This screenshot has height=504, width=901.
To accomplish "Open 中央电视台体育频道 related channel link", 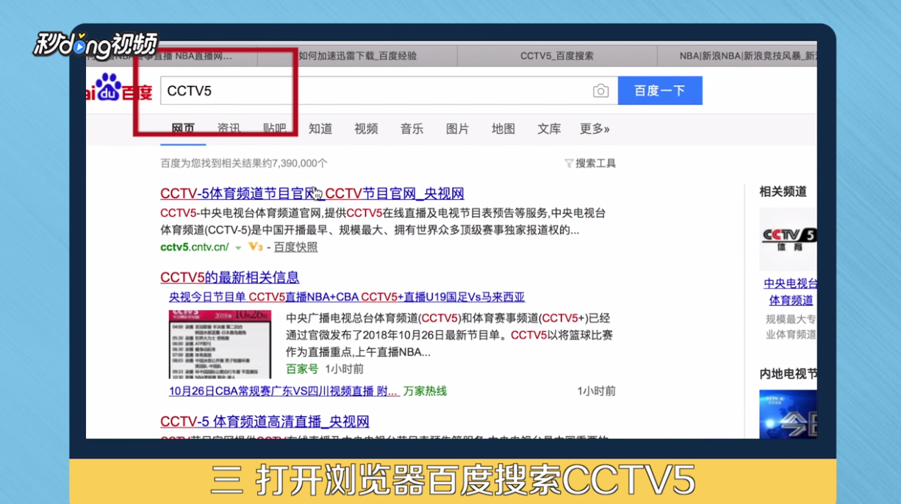I will [791, 292].
